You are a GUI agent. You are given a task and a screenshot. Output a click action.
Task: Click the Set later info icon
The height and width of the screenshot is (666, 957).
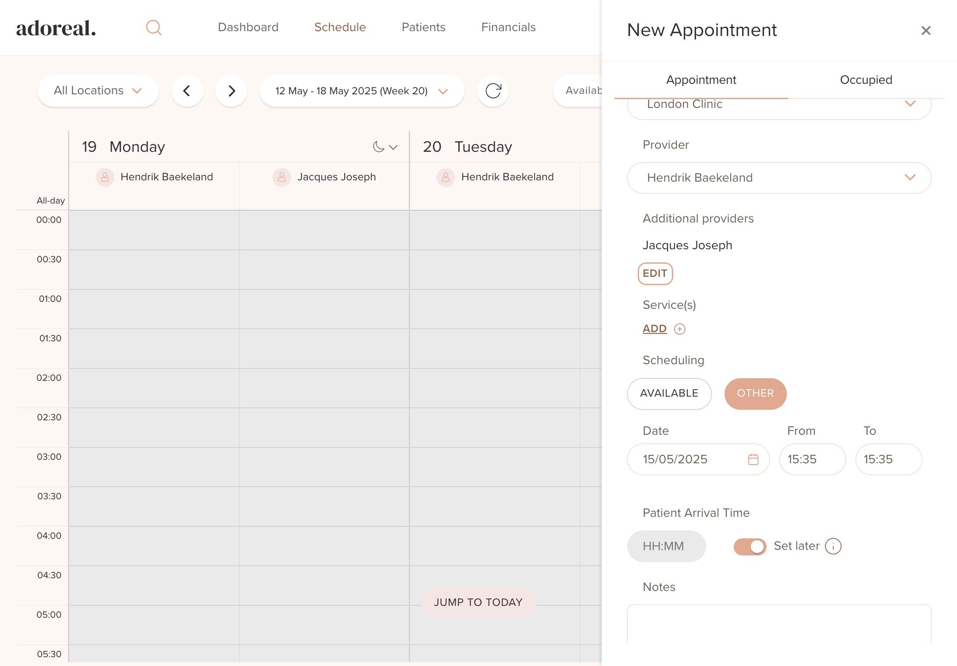(833, 546)
